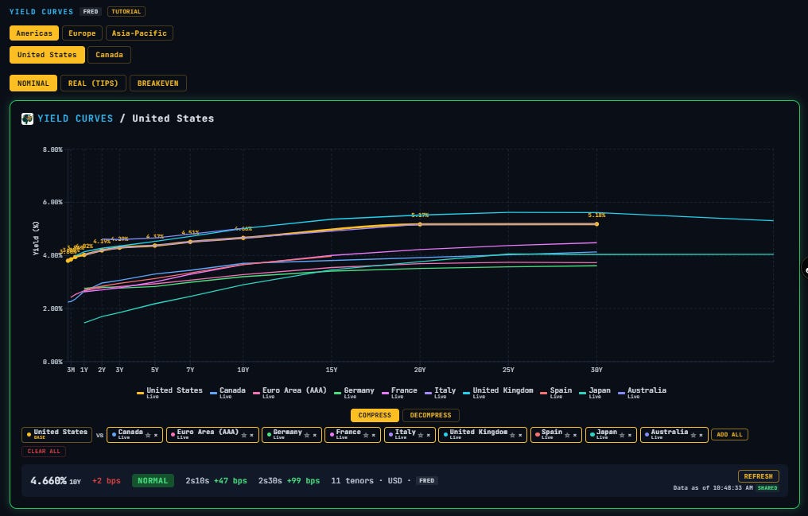Toggle United Kingdom series in legend
The width and height of the screenshot is (808, 516).
click(498, 393)
